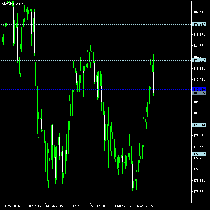Select the 177.987 price level label
210x210 pixels.
[x=199, y=154]
